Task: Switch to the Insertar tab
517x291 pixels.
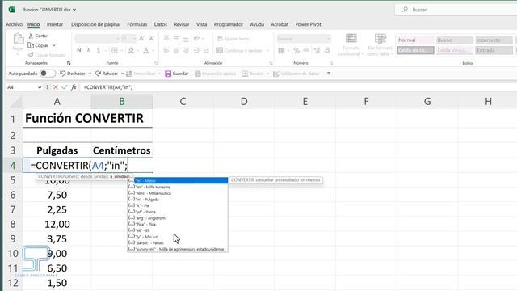Action: pos(55,24)
